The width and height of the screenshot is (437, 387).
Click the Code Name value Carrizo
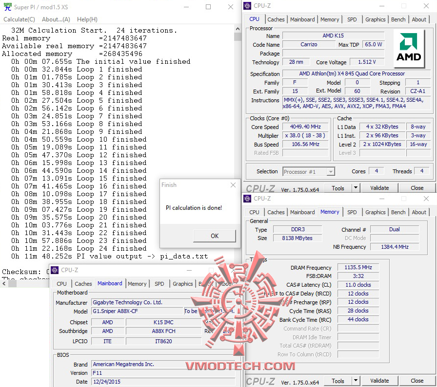[x=309, y=44]
